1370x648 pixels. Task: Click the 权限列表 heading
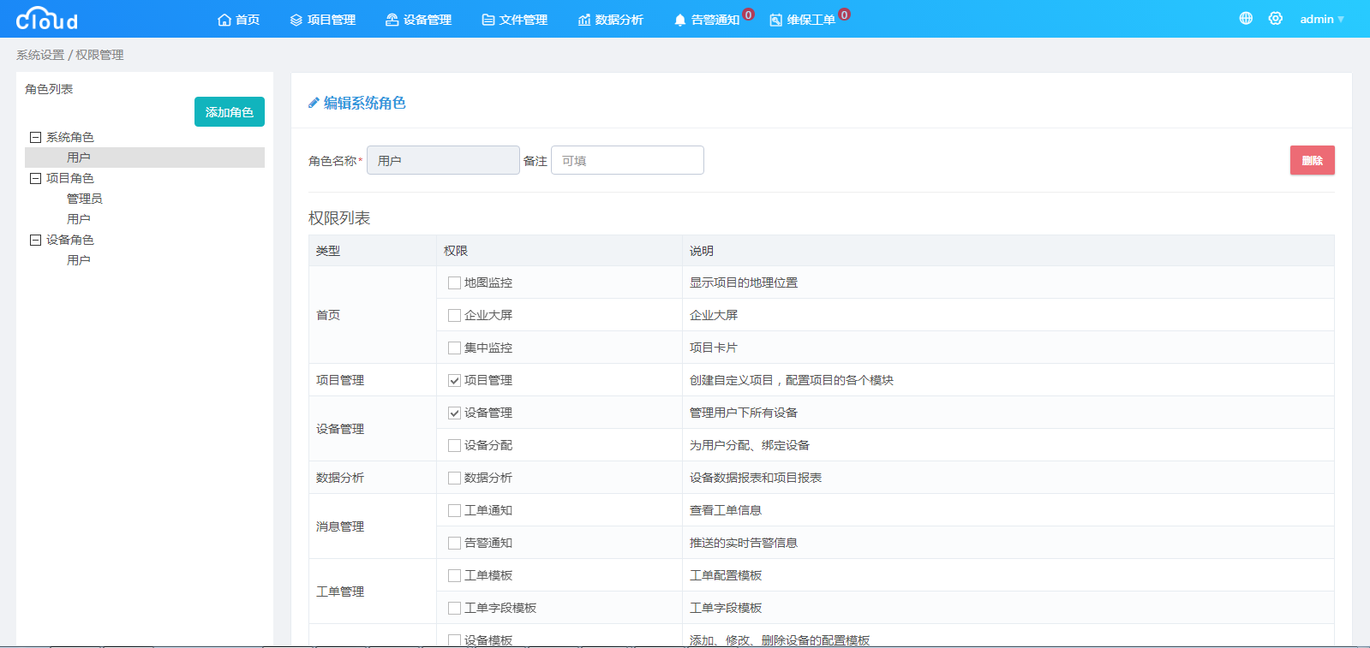point(339,218)
